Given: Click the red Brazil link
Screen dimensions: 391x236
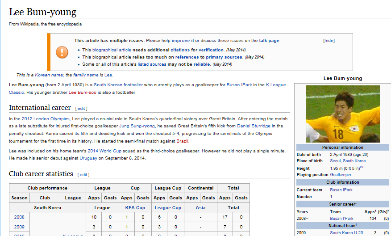Looking at the screenshot, I should click(x=183, y=141).
